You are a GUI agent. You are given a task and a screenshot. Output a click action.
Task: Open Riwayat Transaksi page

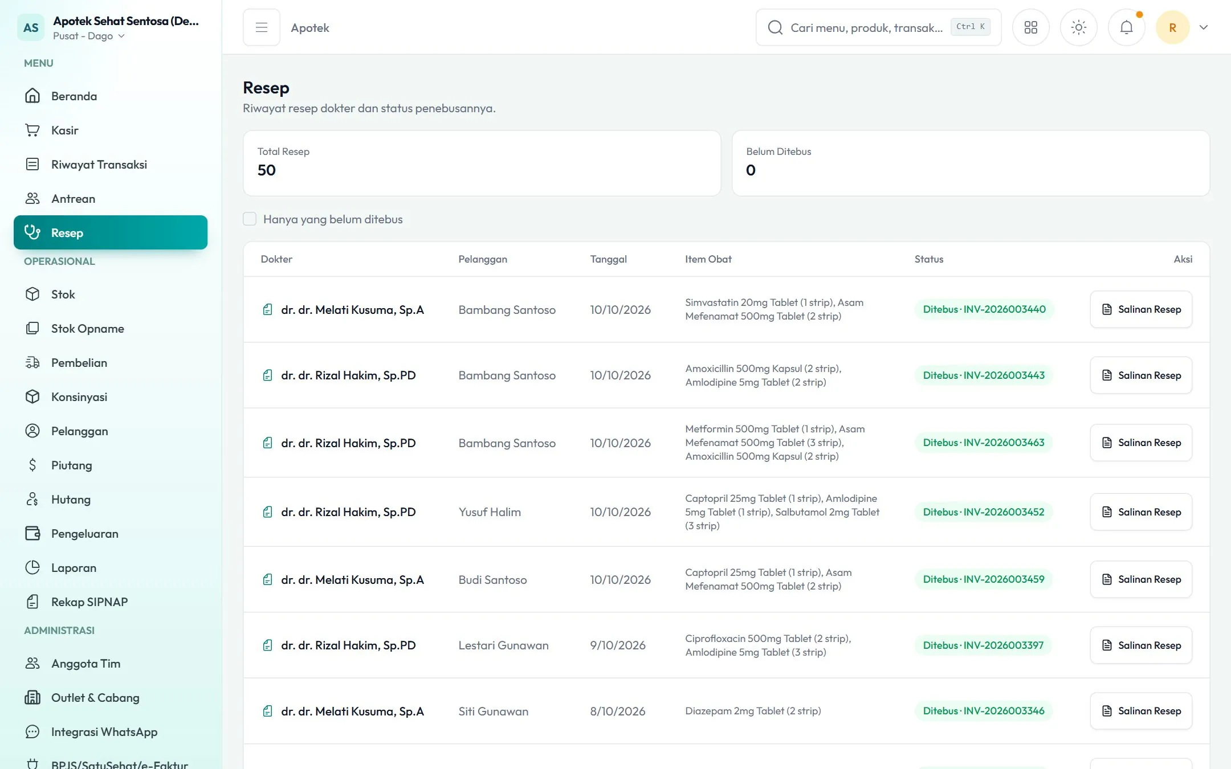tap(111, 164)
